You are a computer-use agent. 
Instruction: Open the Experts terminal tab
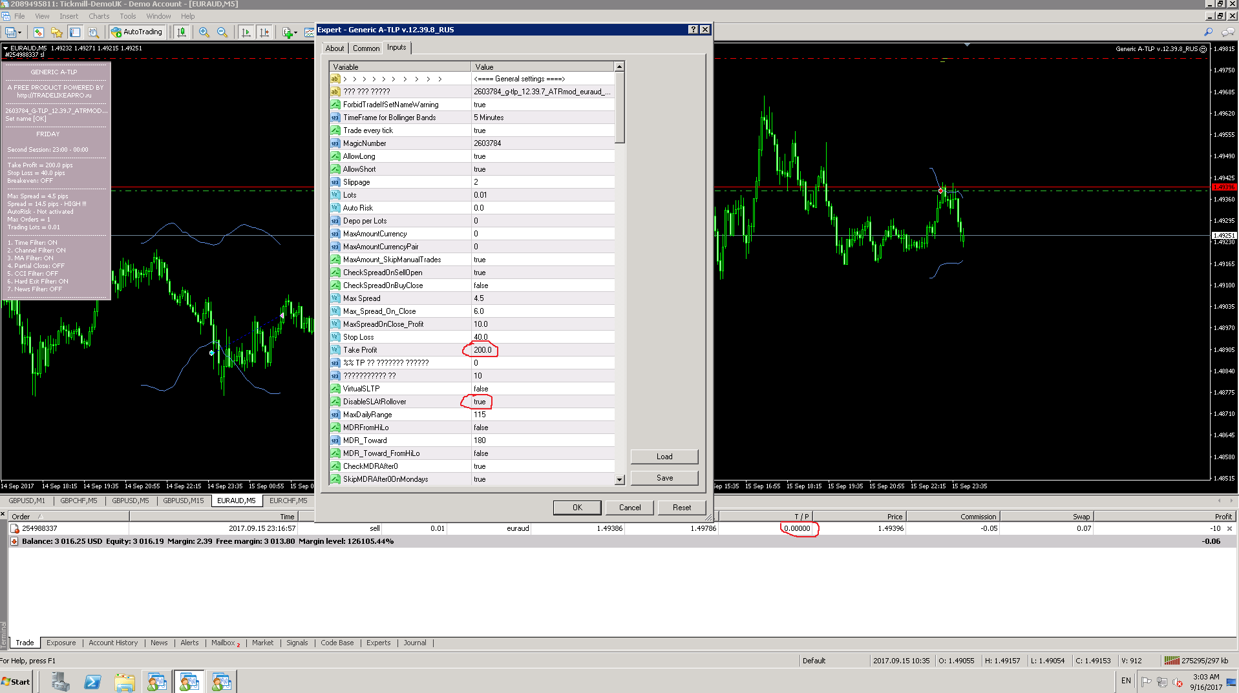378,643
